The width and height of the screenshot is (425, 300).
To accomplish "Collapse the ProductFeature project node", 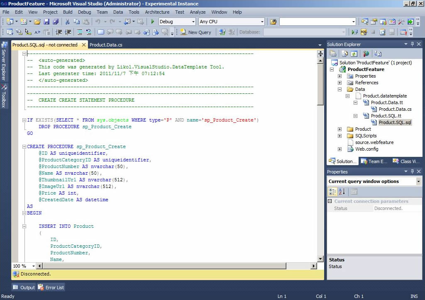I will (x=332, y=69).
